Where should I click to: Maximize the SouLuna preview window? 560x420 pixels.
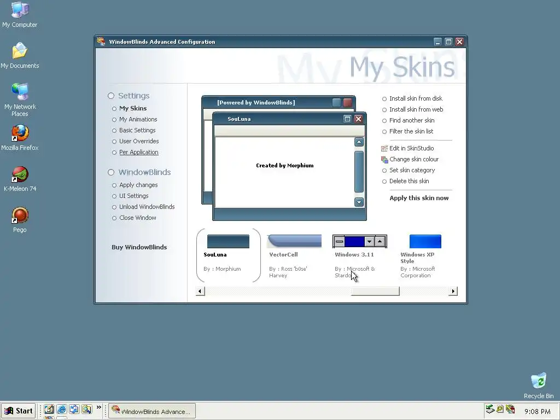coord(347,119)
